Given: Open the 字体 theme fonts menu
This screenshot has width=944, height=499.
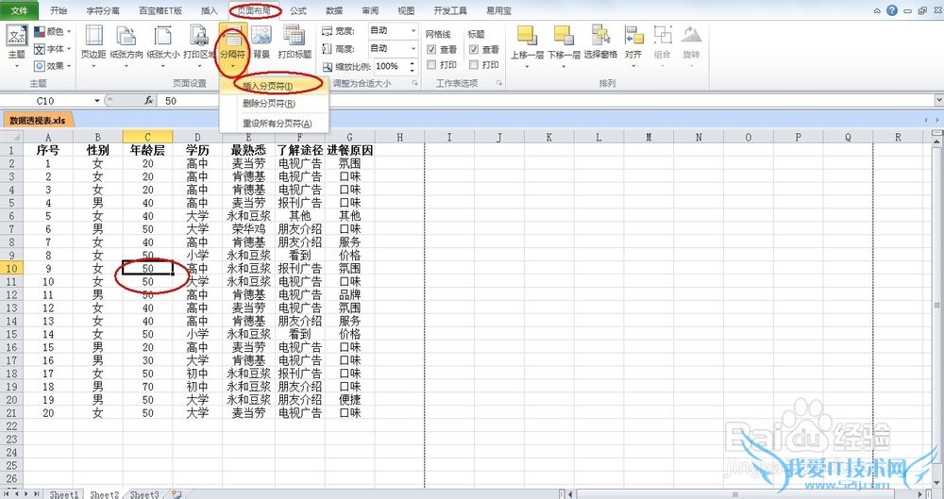Looking at the screenshot, I should click(53, 49).
